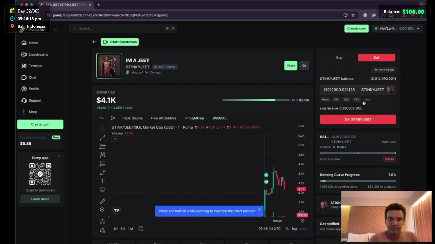Open the HoVLw4 wallet dropdown
The height and width of the screenshot is (244, 435).
click(x=397, y=28)
